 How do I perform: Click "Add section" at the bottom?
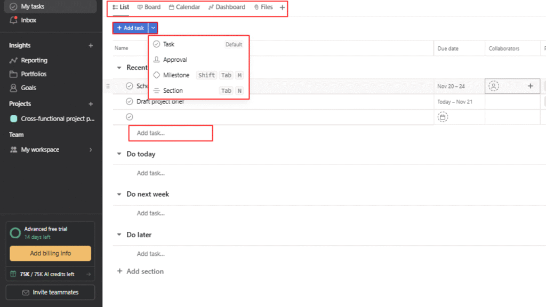pos(141,271)
